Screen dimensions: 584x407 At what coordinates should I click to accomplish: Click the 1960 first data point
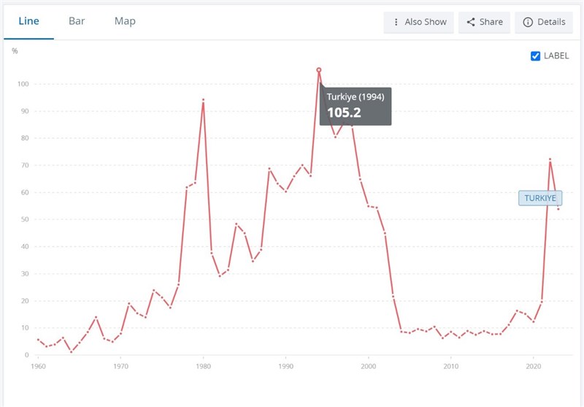(38, 340)
